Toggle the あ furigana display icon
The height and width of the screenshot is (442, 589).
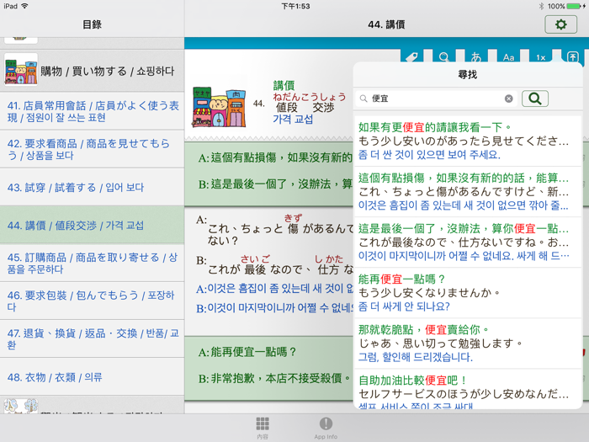click(x=476, y=57)
